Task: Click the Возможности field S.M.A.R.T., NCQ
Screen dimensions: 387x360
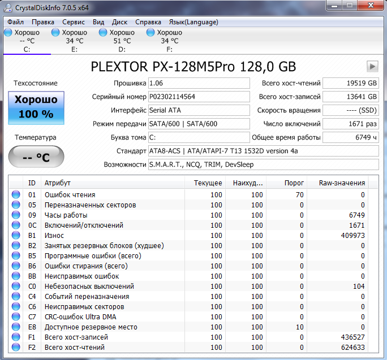Action: pyautogui.click(x=264, y=164)
